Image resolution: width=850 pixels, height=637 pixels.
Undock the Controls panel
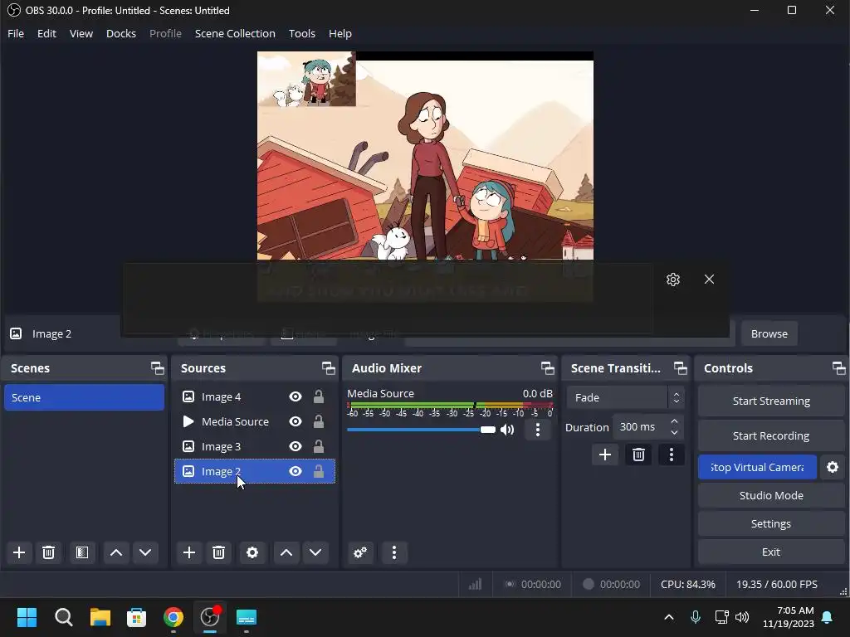tap(838, 368)
